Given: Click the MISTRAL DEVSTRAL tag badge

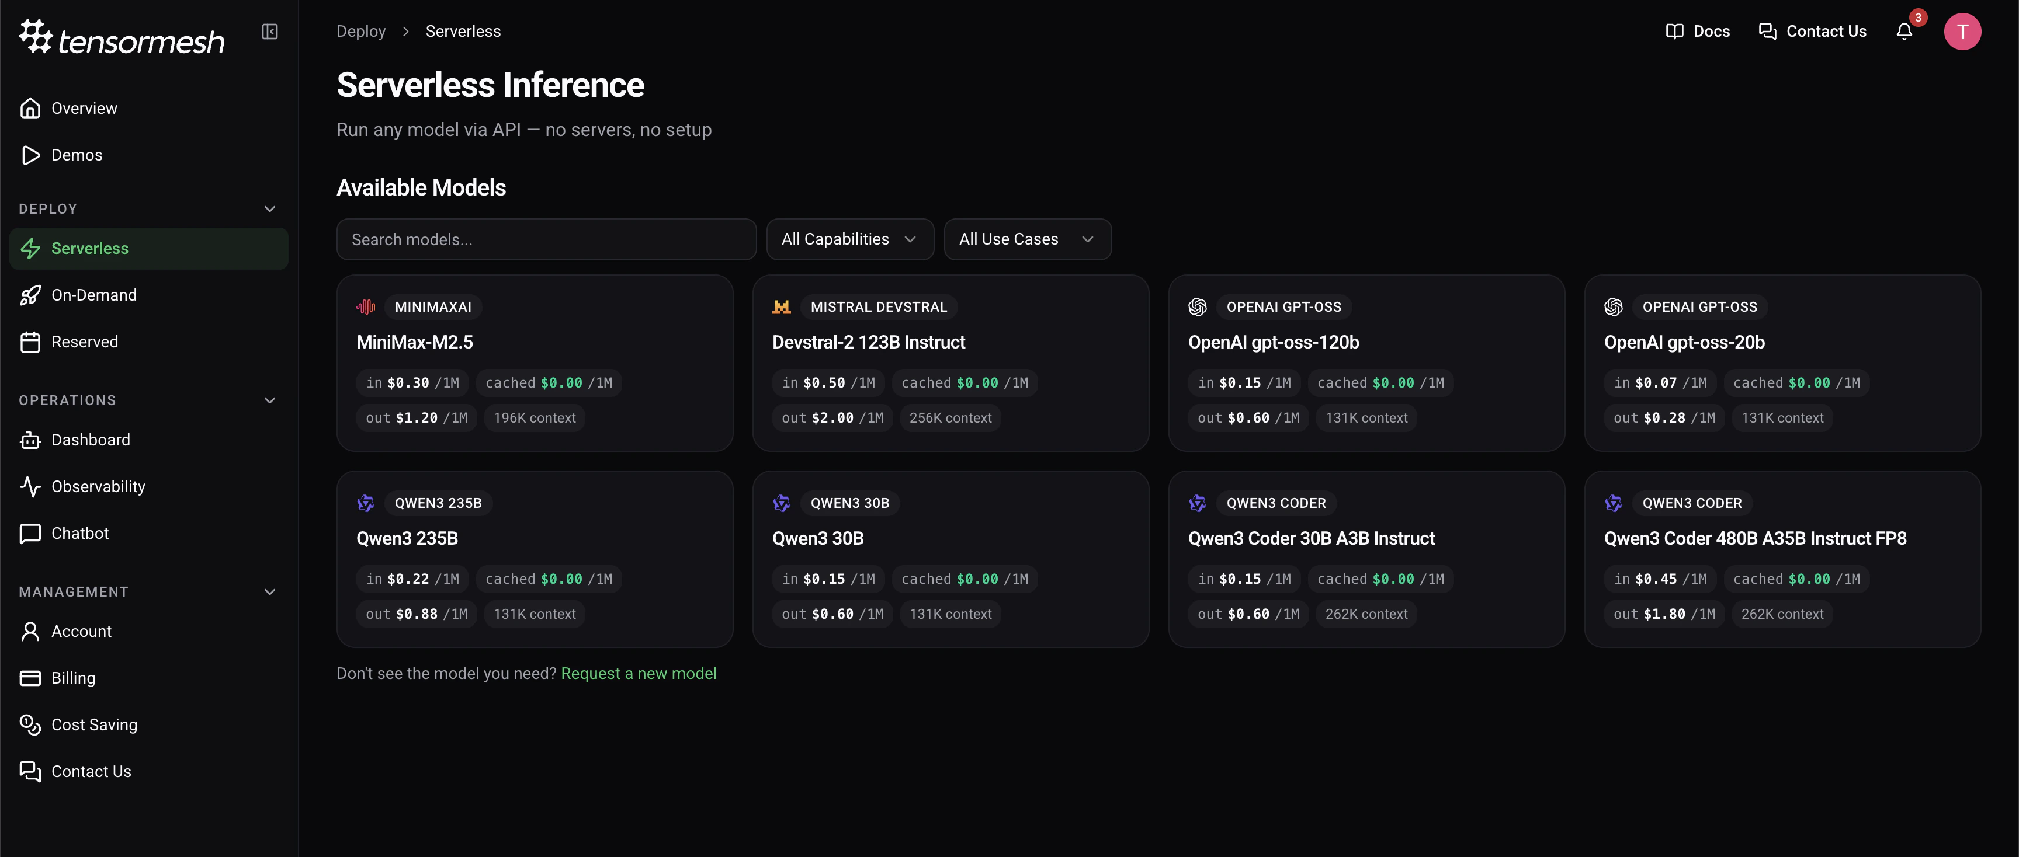Looking at the screenshot, I should pos(879,307).
